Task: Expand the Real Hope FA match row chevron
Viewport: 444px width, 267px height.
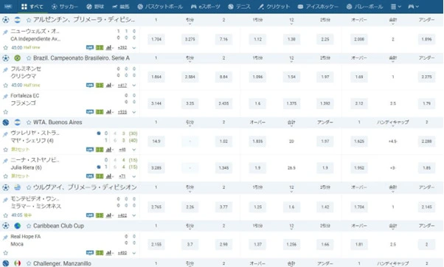Action: tap(134, 253)
